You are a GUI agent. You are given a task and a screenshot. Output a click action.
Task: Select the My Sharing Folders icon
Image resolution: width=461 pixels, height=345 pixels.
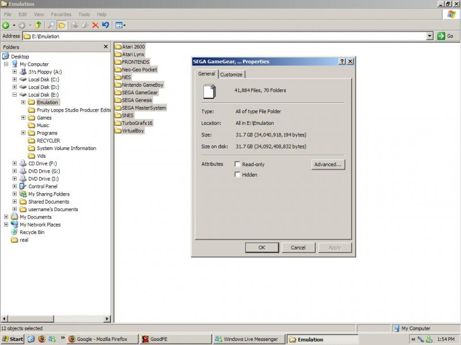(x=23, y=194)
